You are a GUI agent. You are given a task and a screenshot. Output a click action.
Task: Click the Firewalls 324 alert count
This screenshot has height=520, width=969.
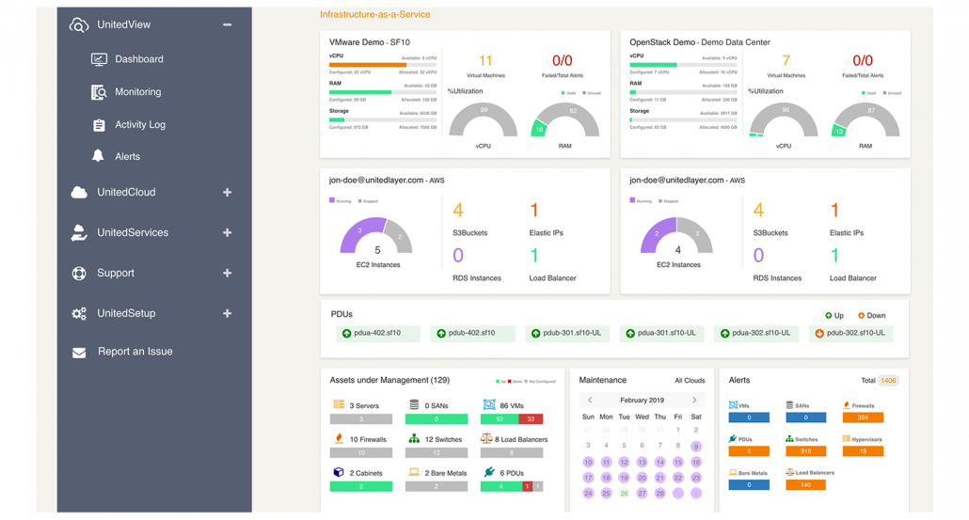pos(863,418)
